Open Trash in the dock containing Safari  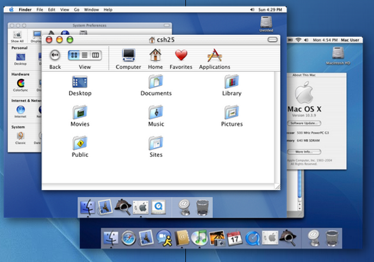(x=332, y=238)
